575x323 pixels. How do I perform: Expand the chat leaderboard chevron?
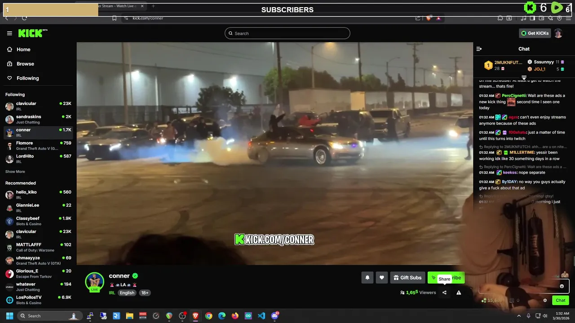[x=524, y=78]
